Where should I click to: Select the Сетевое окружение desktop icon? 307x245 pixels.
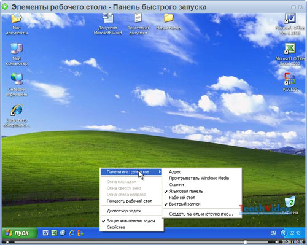[x=17, y=85]
